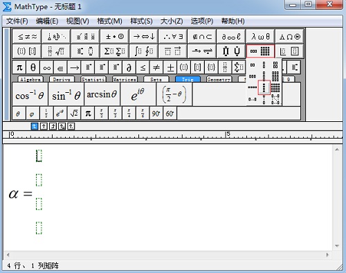Screen dimensions: 346x273
Task: Insert θ from the small symbol bar
Action: click(x=33, y=67)
